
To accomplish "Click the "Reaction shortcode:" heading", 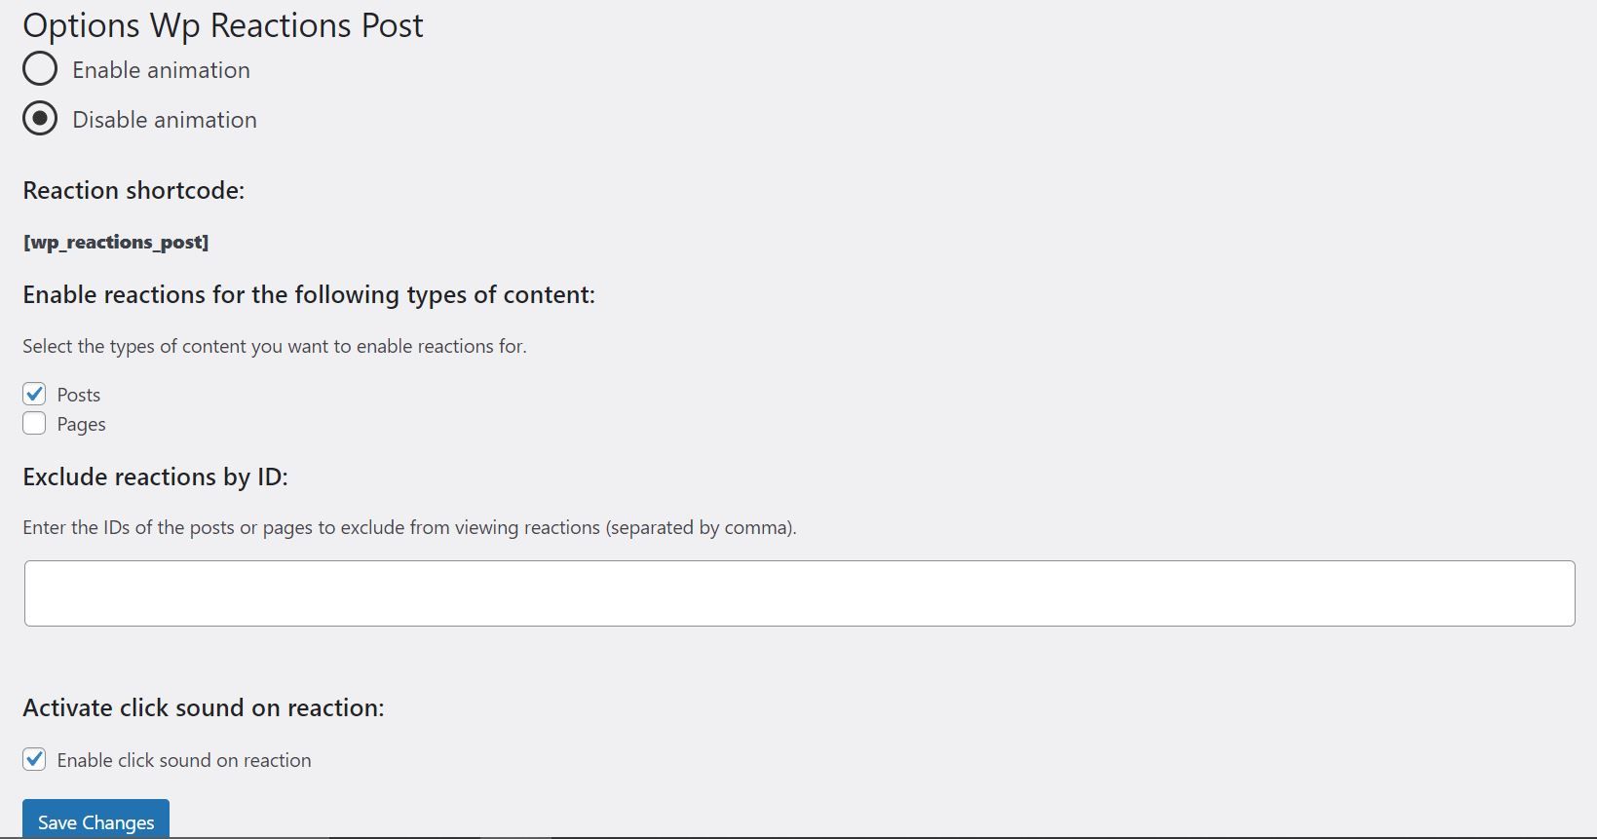I will click(133, 190).
